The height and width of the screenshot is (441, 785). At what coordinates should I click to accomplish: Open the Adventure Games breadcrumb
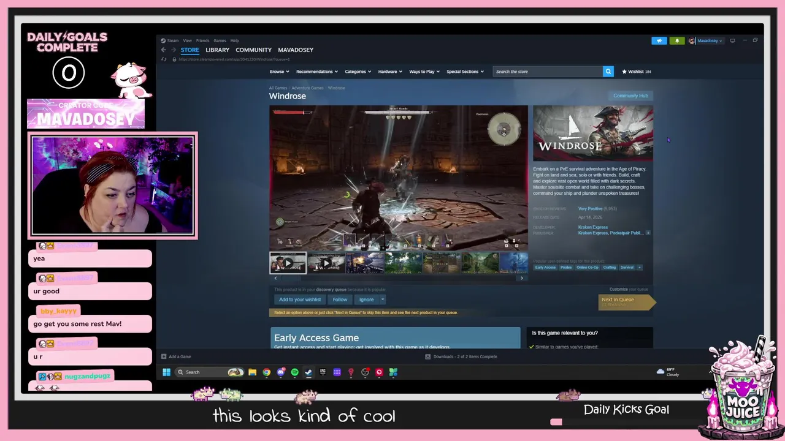tap(307, 88)
